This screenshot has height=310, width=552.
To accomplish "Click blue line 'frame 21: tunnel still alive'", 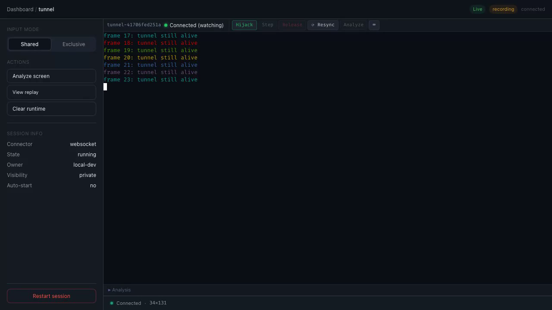I will pos(151,65).
